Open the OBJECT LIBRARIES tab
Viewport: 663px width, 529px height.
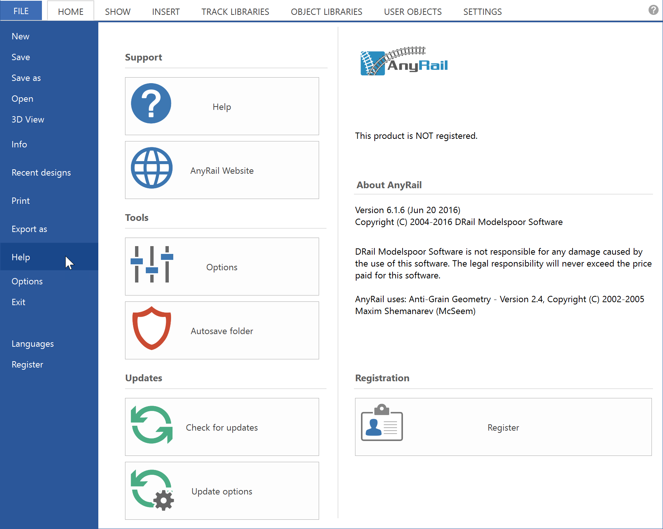click(326, 12)
